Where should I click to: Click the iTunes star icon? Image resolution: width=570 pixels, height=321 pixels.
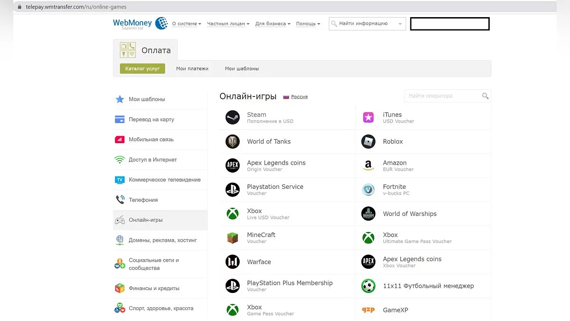(368, 117)
